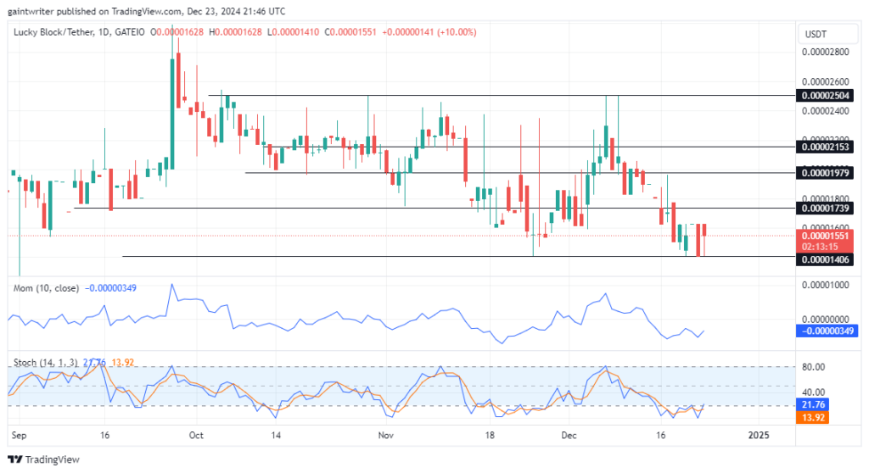Click the Oct date on time axis
The image size is (869, 473).
(196, 435)
